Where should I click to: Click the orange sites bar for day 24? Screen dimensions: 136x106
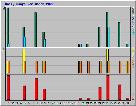(100, 67)
